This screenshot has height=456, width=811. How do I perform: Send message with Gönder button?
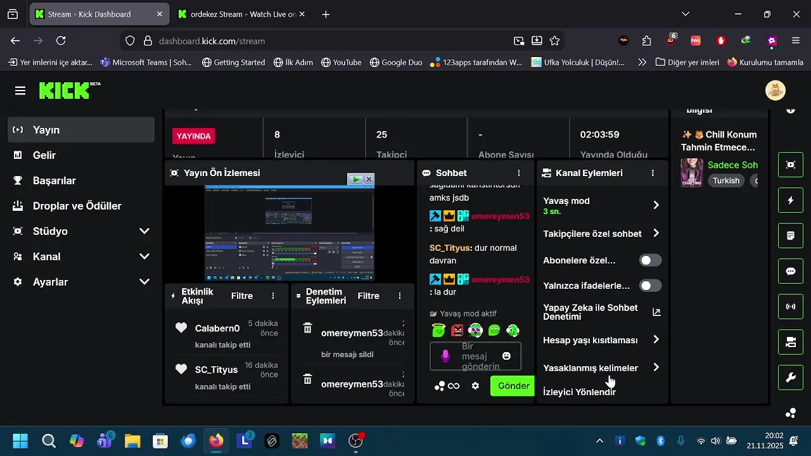[x=513, y=386]
